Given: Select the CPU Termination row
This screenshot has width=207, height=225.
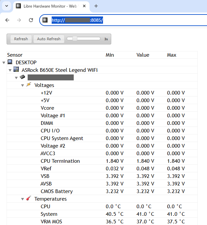Looking at the screenshot, I should (x=102, y=161).
